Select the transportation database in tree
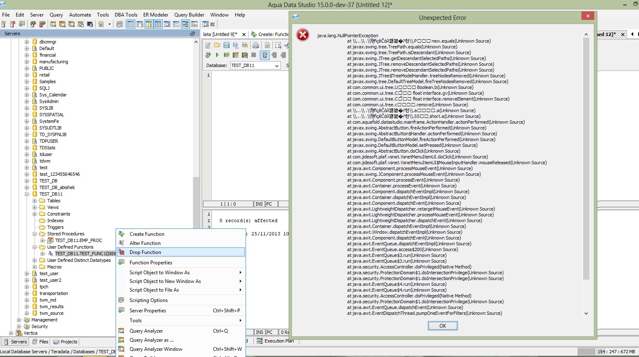 click(54, 293)
